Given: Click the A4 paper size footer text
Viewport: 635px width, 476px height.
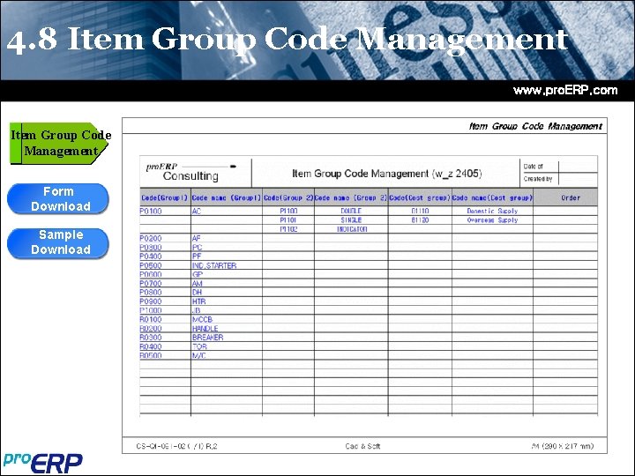Looking at the screenshot, I should (x=562, y=446).
